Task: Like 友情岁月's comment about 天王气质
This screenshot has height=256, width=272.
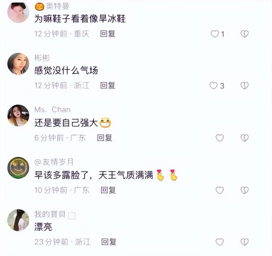Action: pos(220,190)
